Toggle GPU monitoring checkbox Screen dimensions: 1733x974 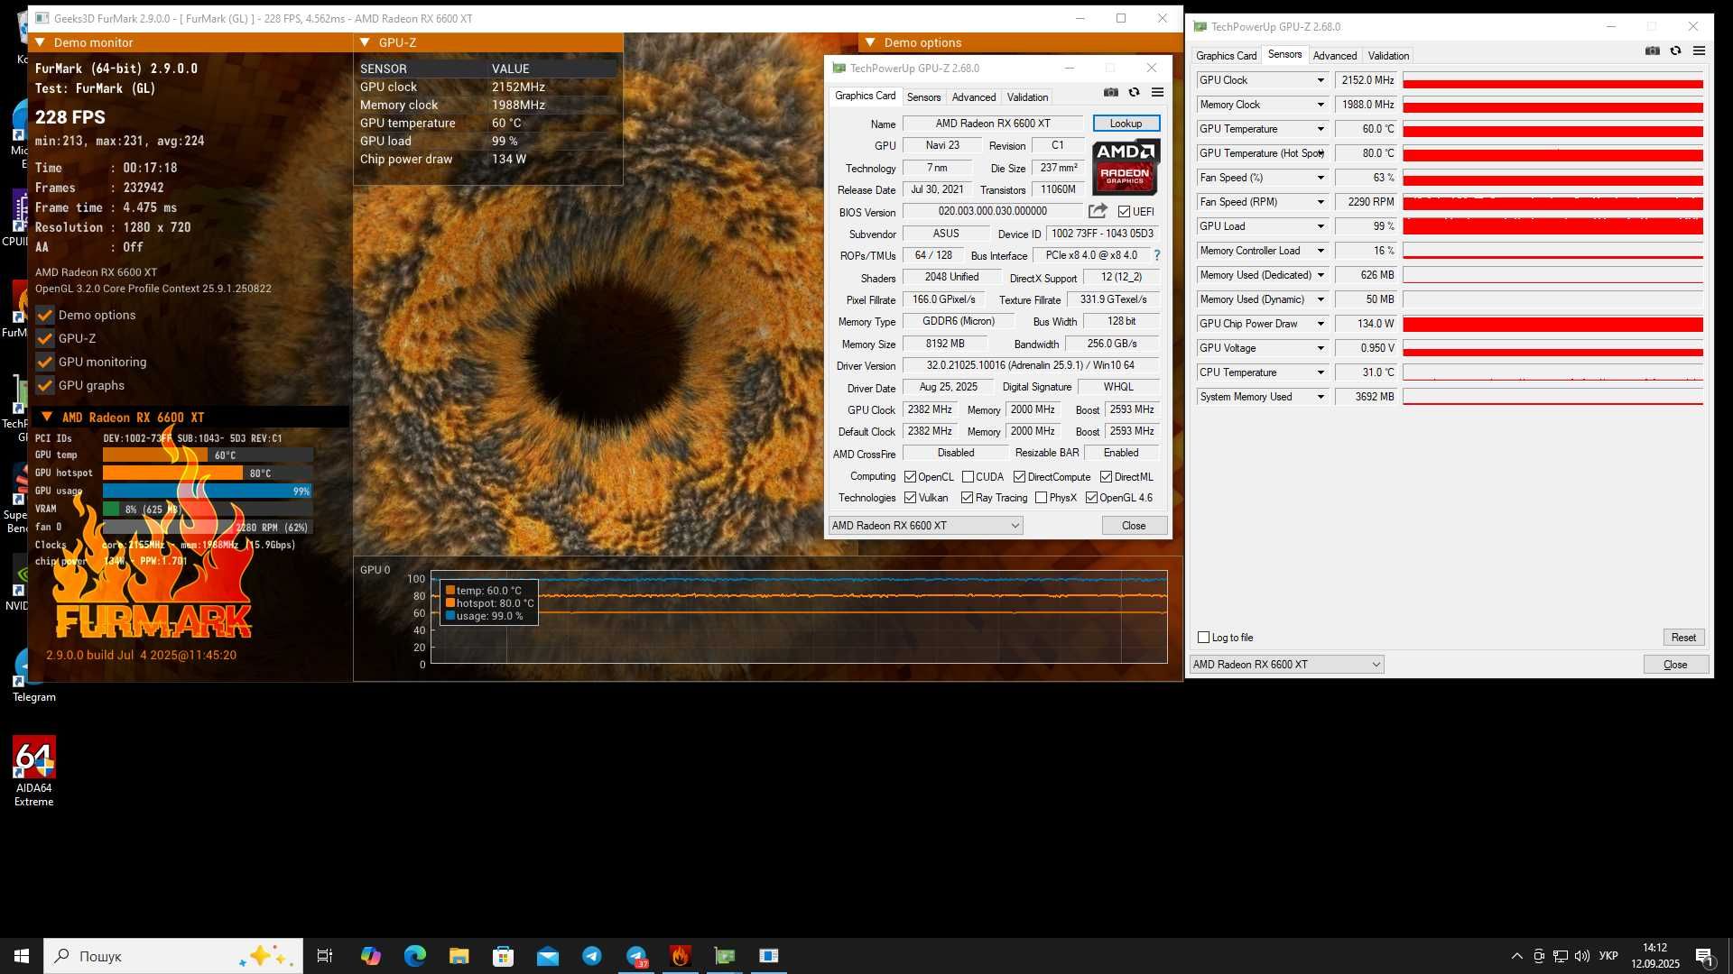(x=44, y=362)
